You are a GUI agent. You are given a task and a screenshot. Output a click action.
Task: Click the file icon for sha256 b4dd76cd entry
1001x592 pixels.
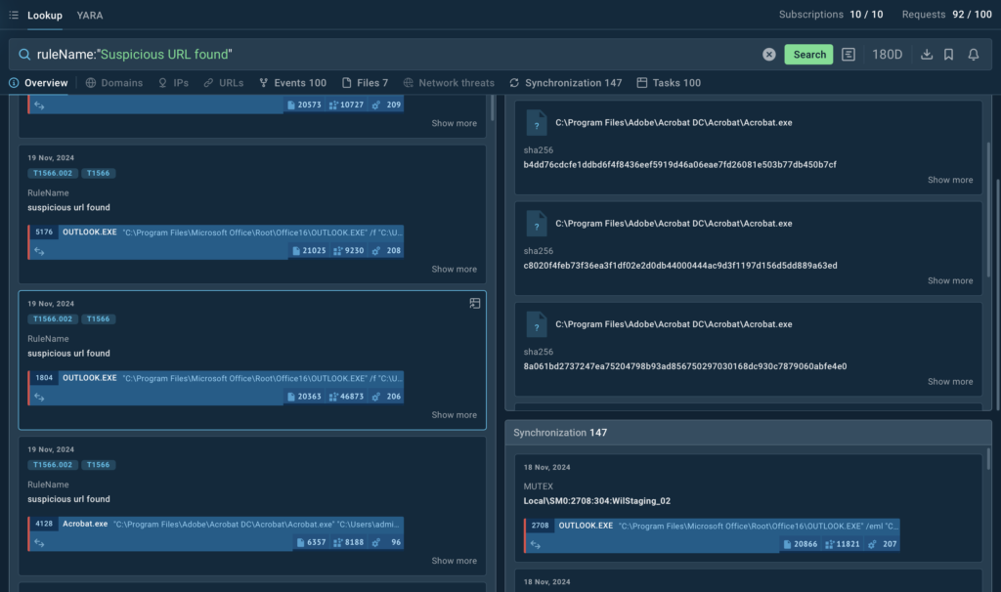click(x=537, y=123)
